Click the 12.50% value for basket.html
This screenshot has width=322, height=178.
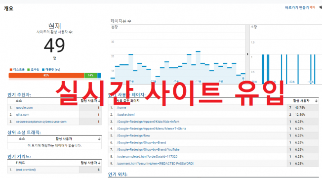tap(300, 115)
